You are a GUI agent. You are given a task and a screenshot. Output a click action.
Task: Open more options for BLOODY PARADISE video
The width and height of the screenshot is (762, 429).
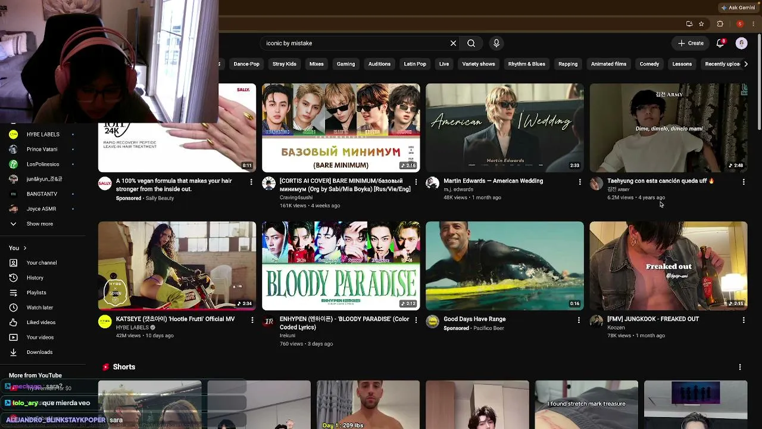pos(416,320)
